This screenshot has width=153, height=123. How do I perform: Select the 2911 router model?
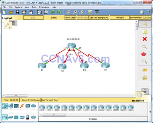coord(57,108)
